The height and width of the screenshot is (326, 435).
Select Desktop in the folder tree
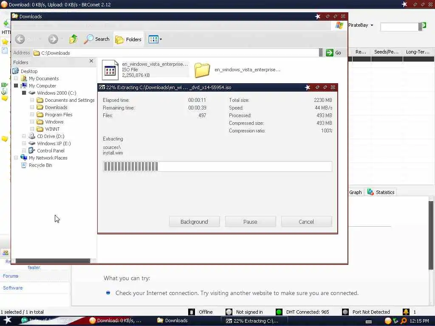tap(29, 71)
